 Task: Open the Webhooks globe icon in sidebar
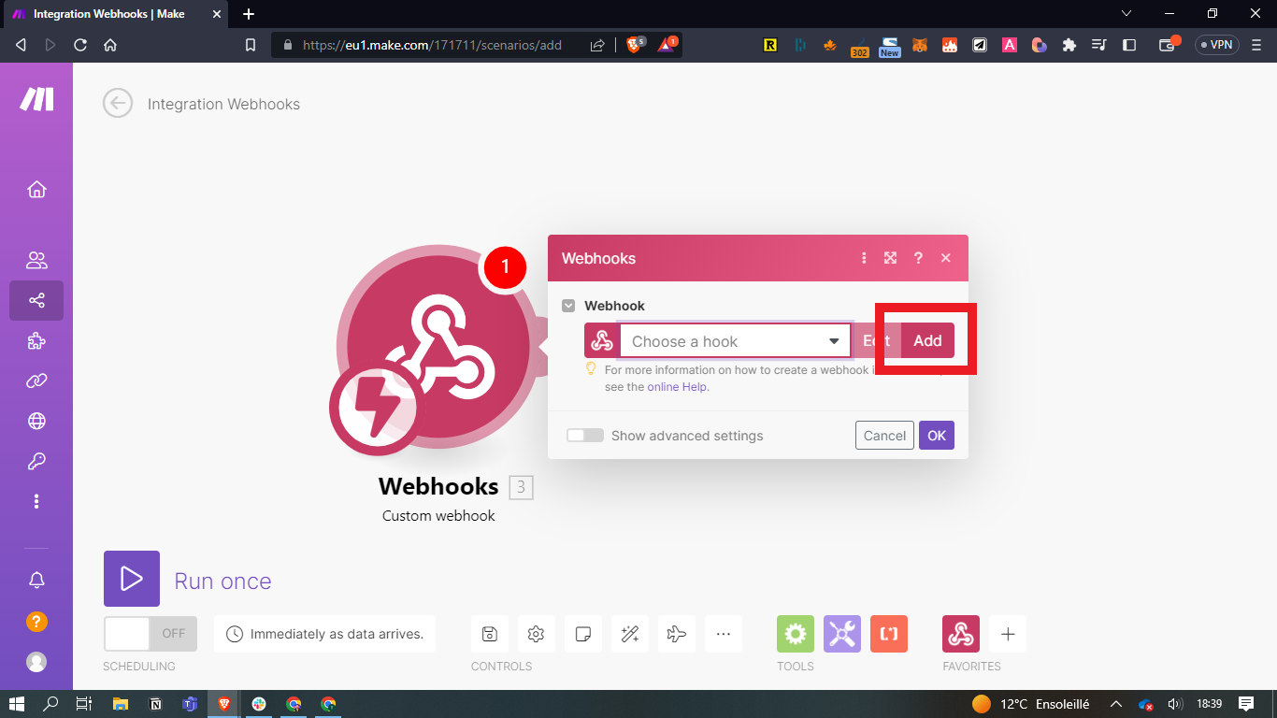[36, 421]
